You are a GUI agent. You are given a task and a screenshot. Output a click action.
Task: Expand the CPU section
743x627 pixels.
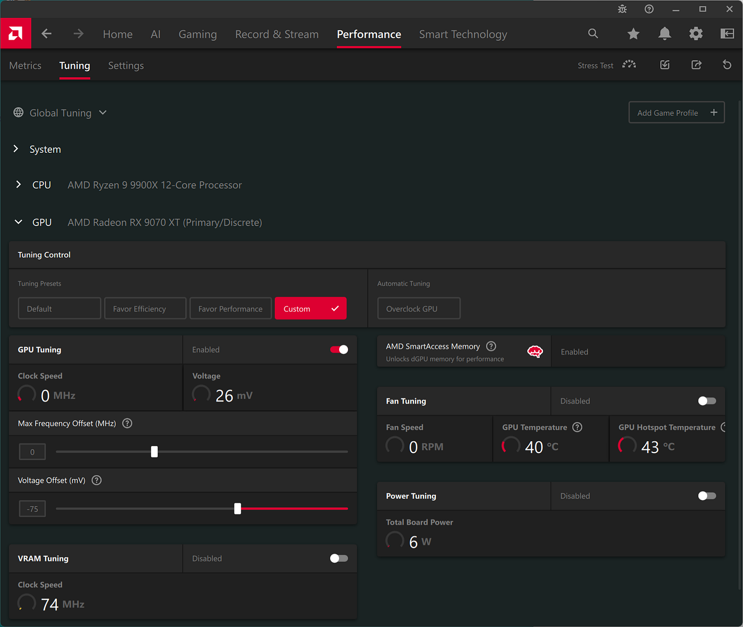[19, 185]
